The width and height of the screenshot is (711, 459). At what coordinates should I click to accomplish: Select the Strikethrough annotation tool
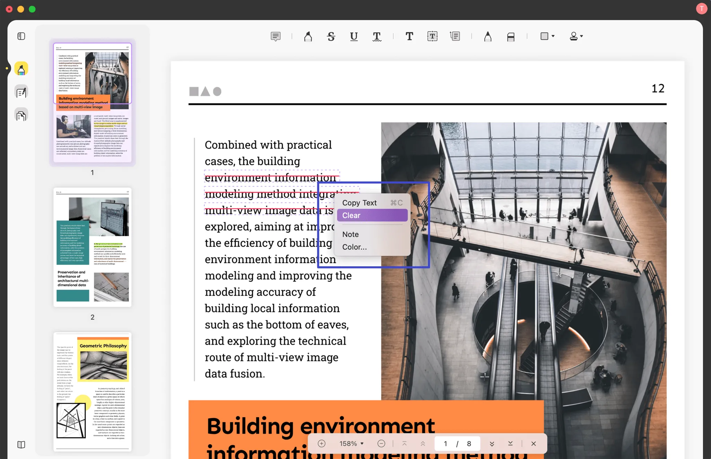click(x=331, y=36)
